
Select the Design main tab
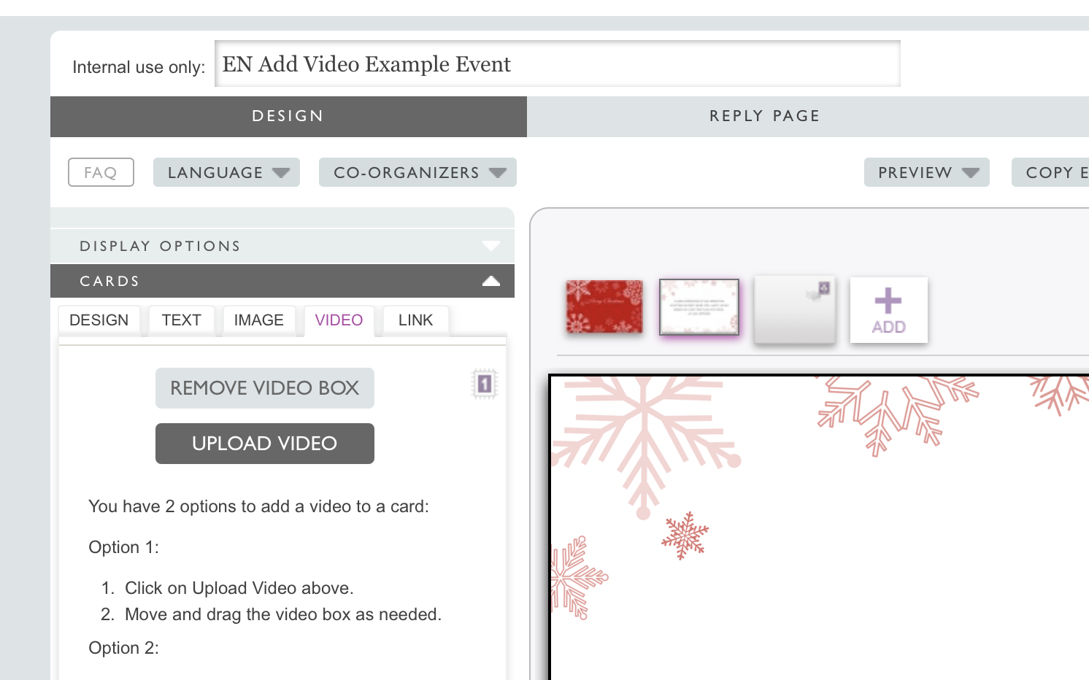(288, 116)
